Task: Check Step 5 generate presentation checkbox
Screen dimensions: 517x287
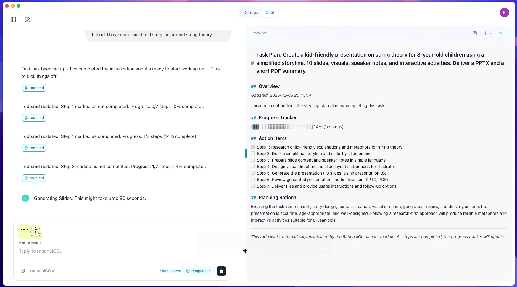Action: pos(253,173)
